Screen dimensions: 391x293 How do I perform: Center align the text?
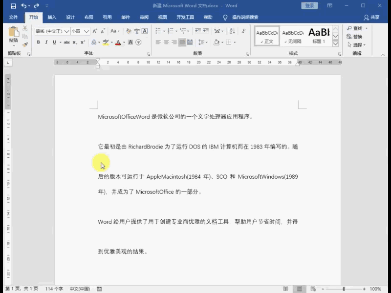tap(166, 42)
